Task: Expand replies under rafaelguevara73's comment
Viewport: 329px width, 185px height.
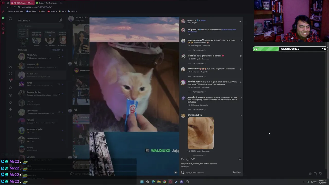Action: pyautogui.click(x=199, y=50)
